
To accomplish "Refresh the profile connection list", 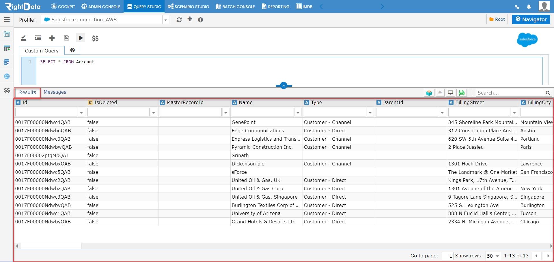I will tap(179, 20).
